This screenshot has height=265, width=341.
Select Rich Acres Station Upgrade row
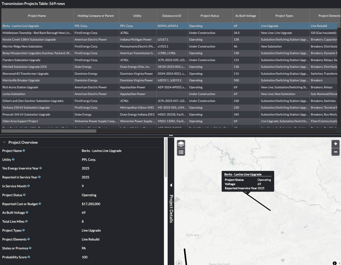click(169, 87)
